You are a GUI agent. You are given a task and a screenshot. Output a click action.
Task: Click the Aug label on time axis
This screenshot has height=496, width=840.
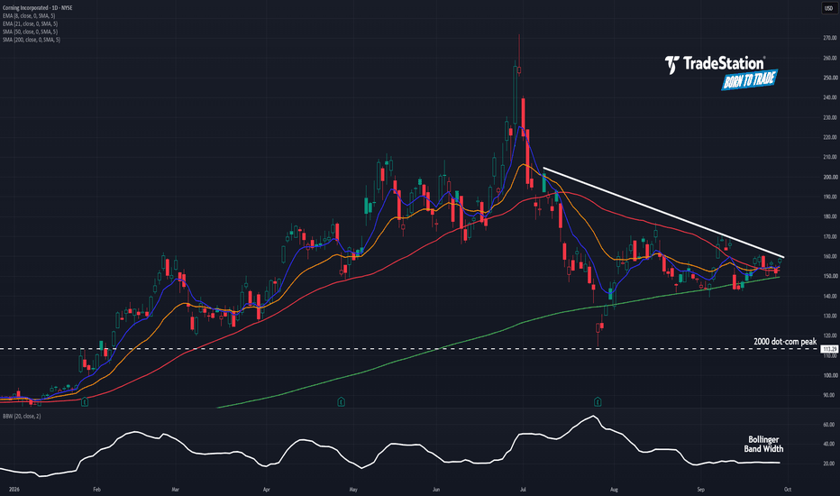coord(614,490)
